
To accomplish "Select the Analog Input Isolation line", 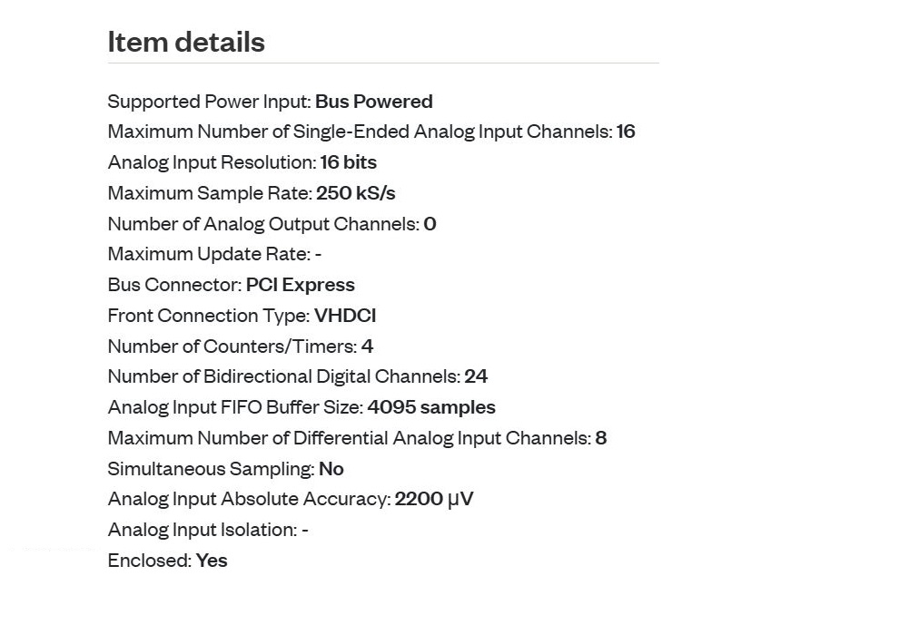I will click(x=208, y=530).
